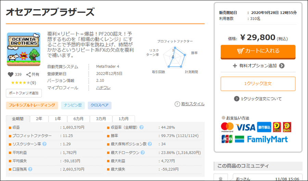The height and width of the screenshot is (181, 308).
Task: Click the help icon beside 取引スタイル
Action: tap(177, 104)
